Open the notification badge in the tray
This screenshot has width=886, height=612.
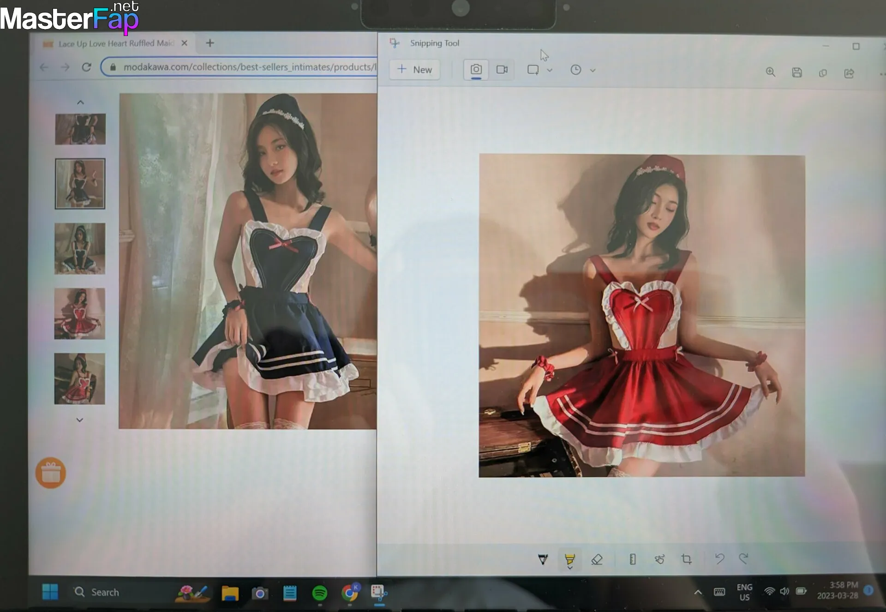click(868, 590)
